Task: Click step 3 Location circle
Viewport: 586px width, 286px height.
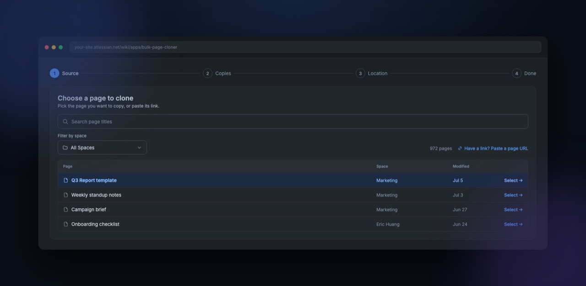Action: coord(360,73)
